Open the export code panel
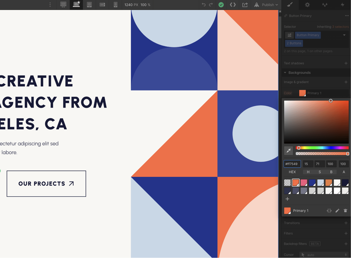The image size is (351, 258). pos(233,5)
